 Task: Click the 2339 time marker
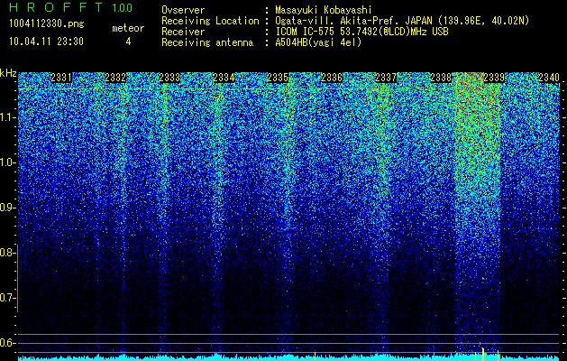click(x=494, y=78)
